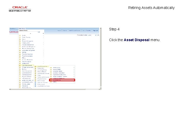184x138 pixels.
Task: Click the Sign out link
Action: pos(95,30)
